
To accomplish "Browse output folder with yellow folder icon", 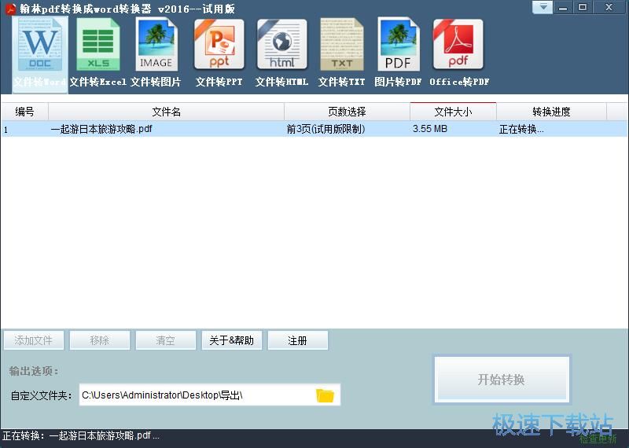I will [325, 395].
